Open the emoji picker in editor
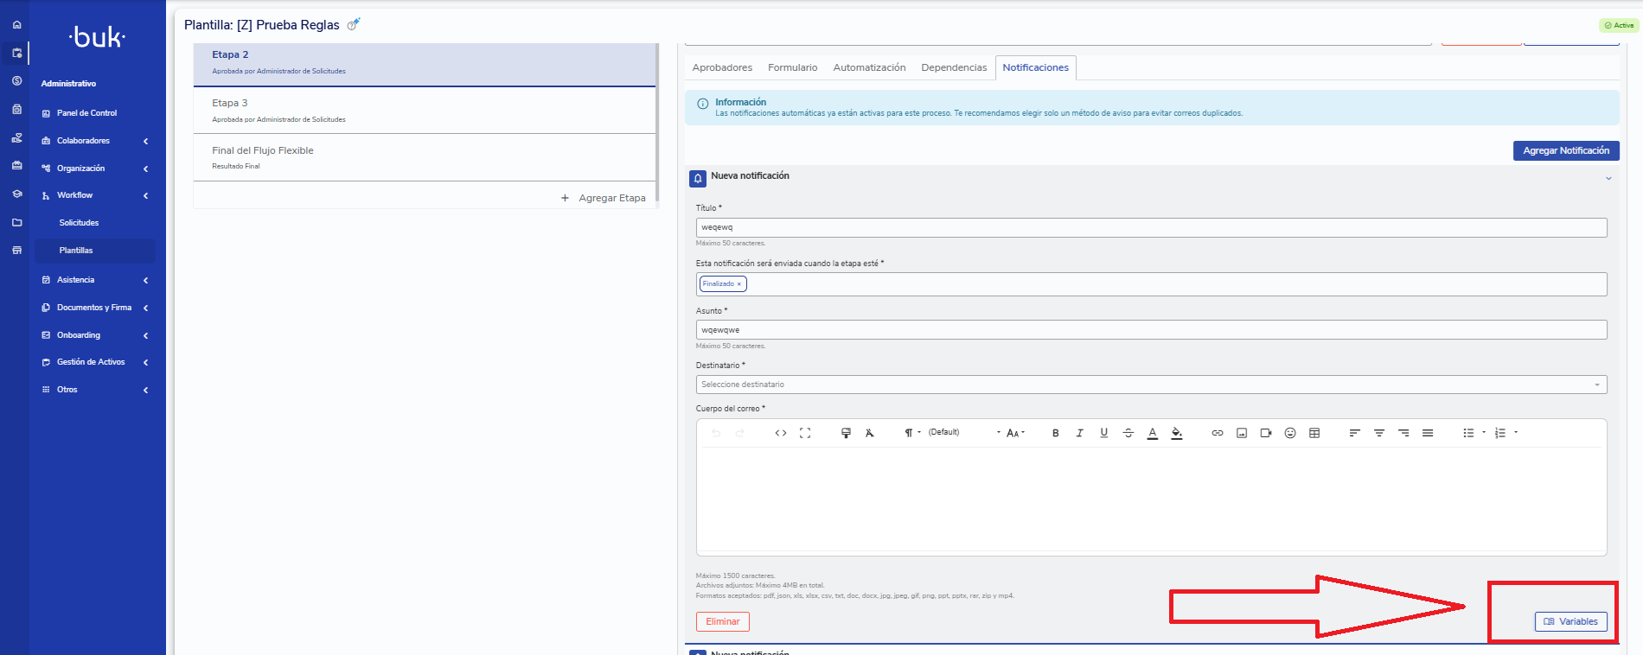1643x655 pixels. 1290,433
